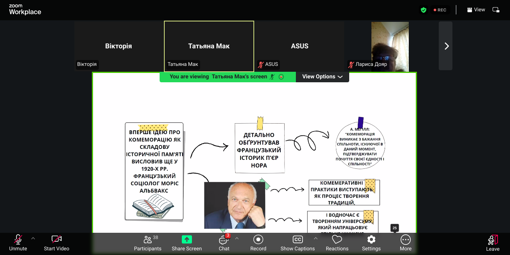510x255 pixels.
Task: Show next participants with right arrow
Action: [x=446, y=46]
